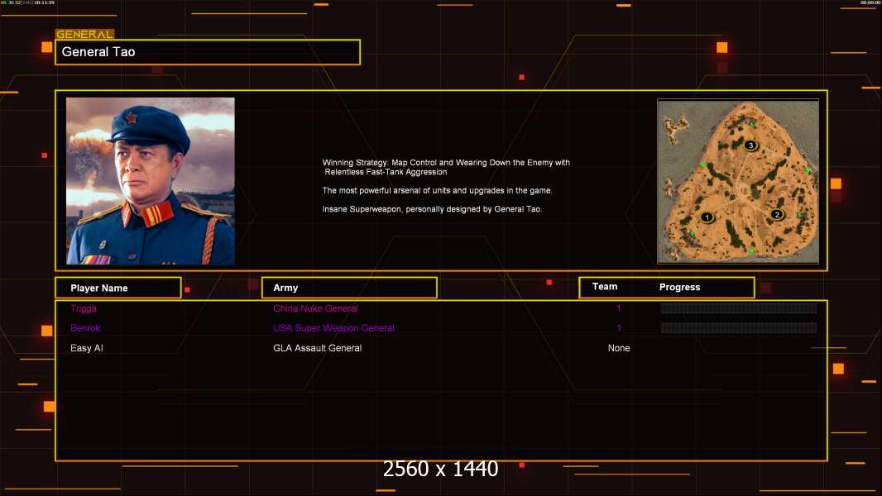Select player Trigga in the list
This screenshot has height=496, width=882.
pos(84,308)
